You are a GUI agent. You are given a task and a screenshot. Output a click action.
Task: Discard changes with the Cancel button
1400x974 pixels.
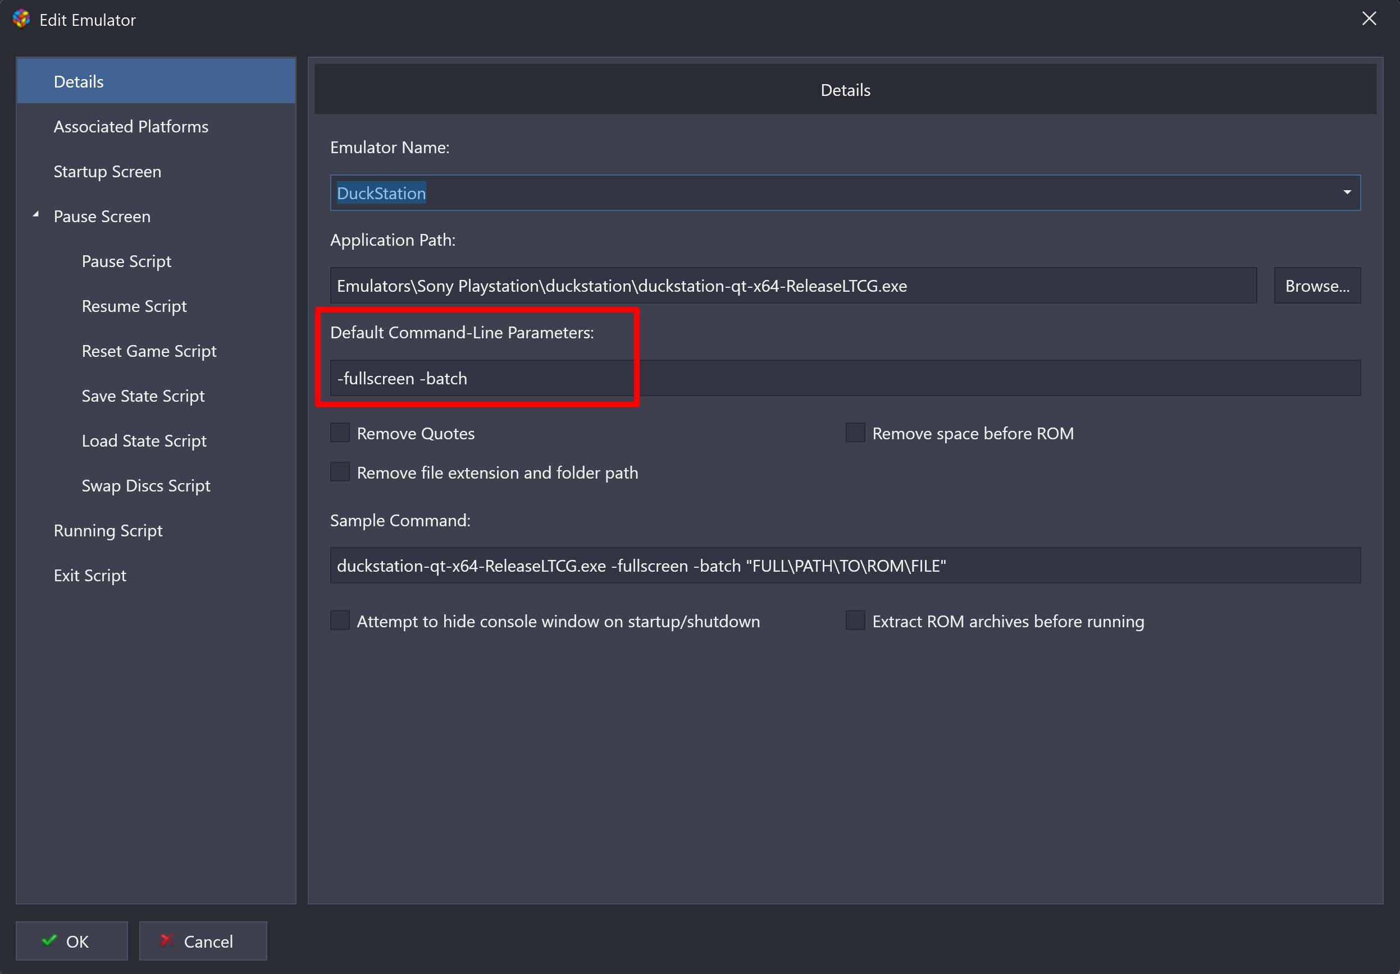click(203, 941)
